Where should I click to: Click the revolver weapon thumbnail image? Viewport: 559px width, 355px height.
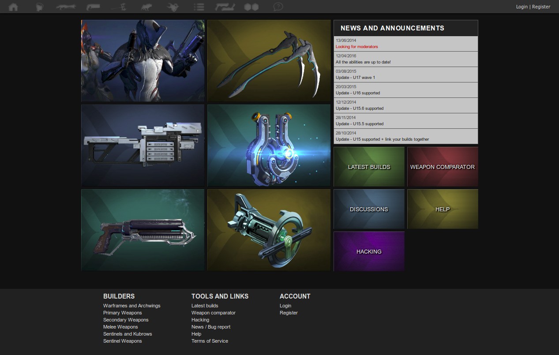point(142,230)
